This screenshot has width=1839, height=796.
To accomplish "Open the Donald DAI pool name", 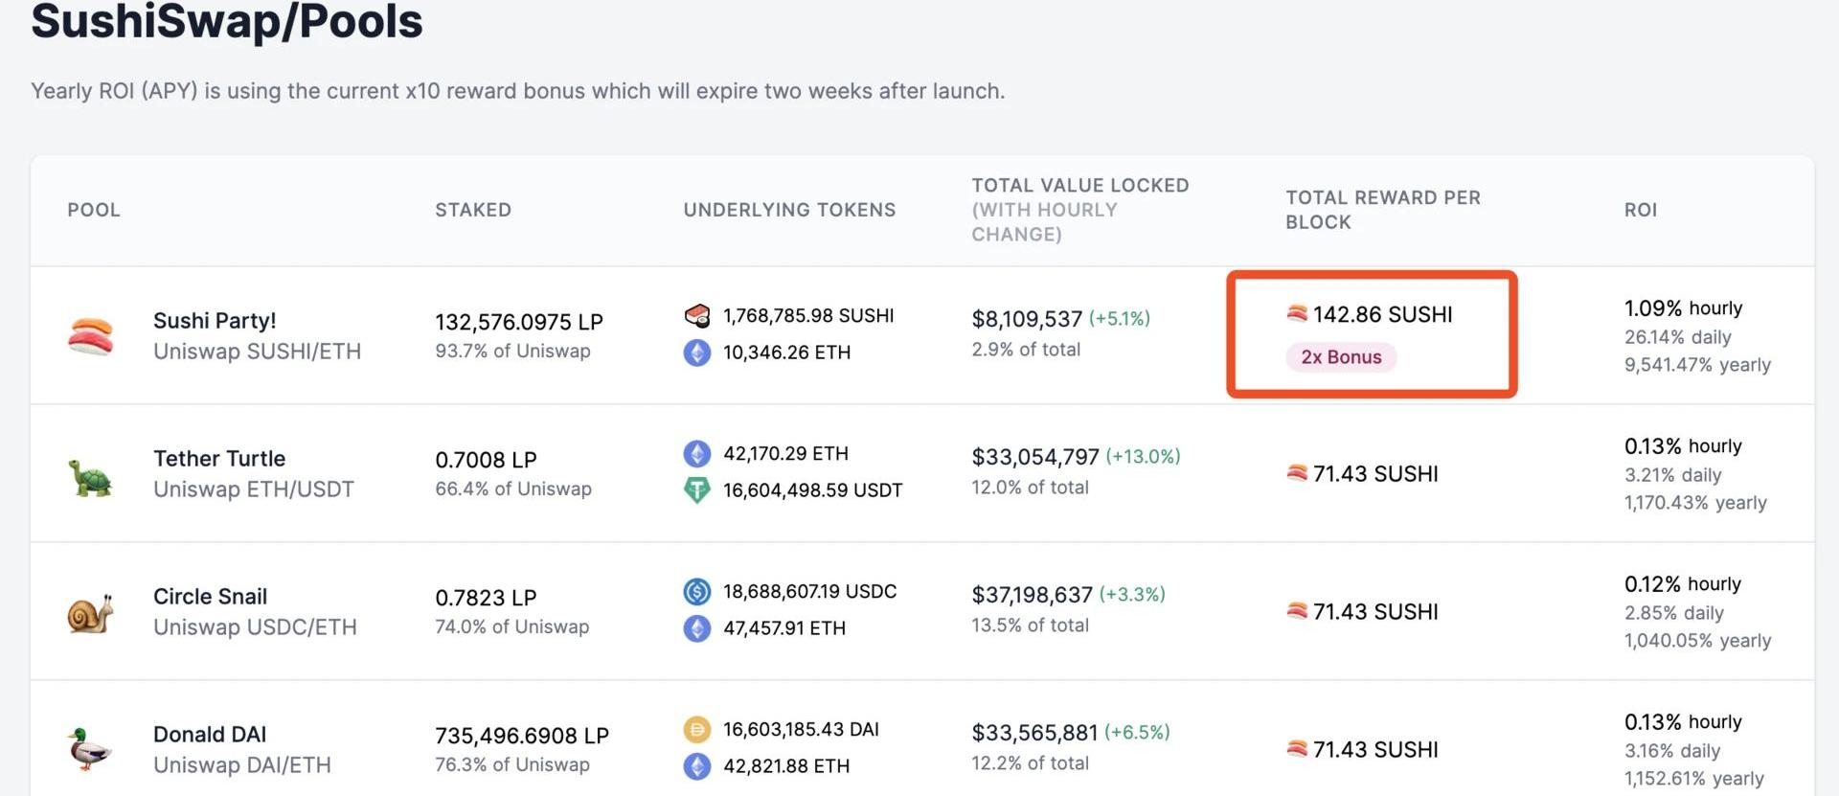I will click(x=210, y=735).
